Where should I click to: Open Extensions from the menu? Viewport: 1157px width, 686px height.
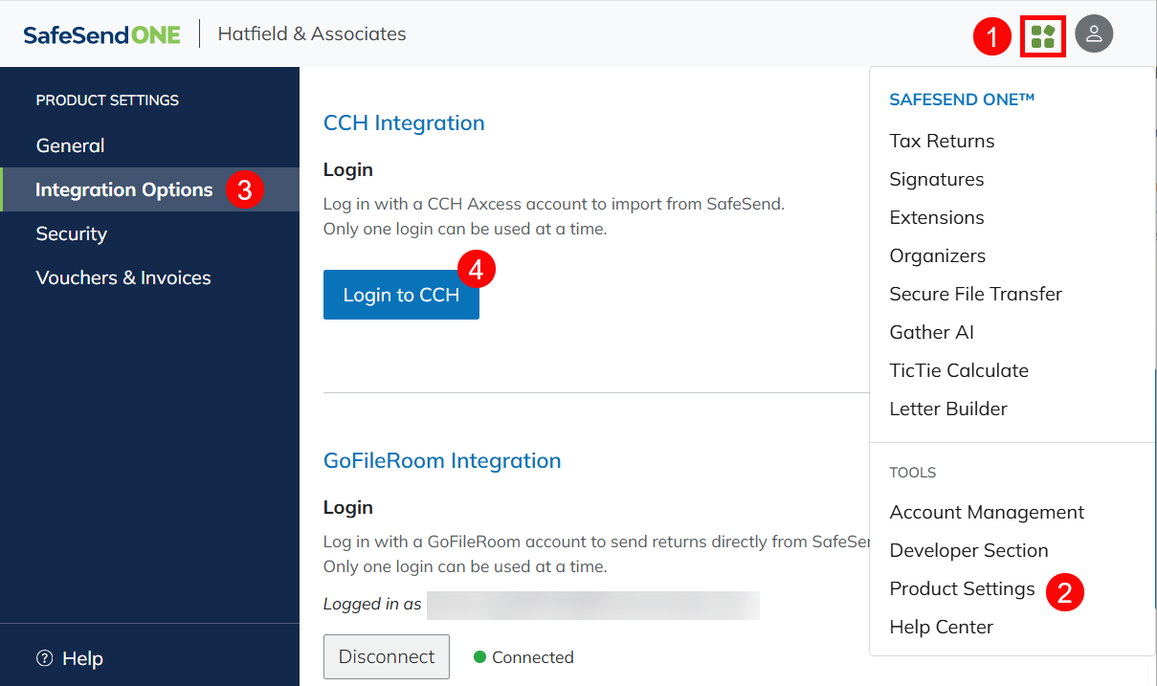(x=936, y=217)
